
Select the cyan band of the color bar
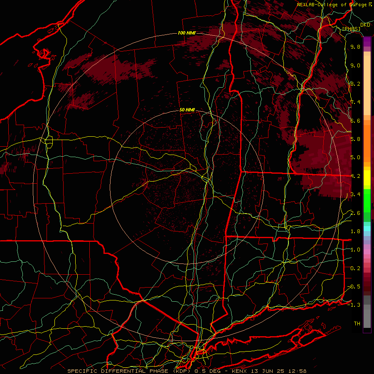click(367, 229)
